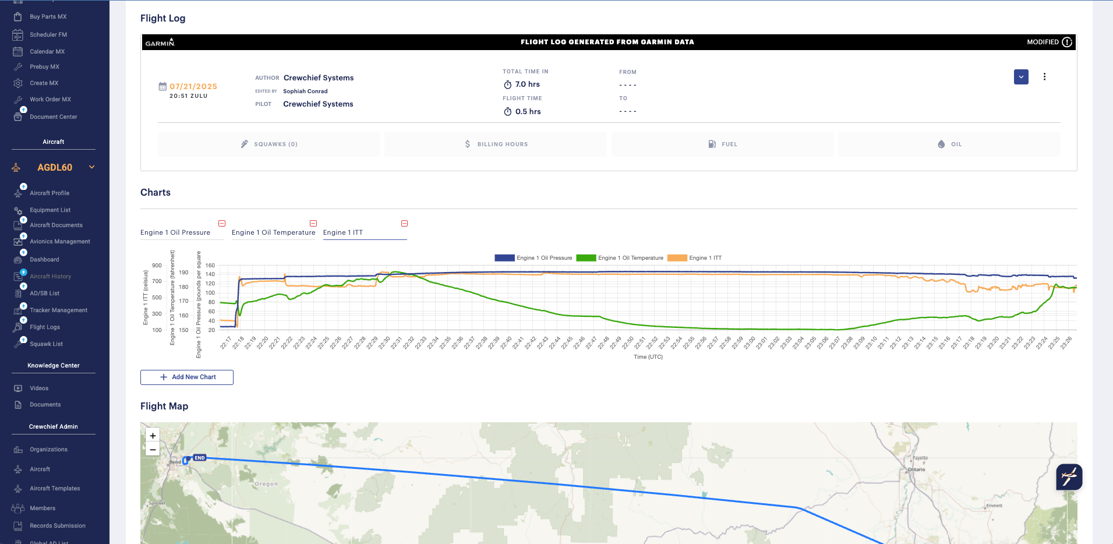The width and height of the screenshot is (1113, 544).
Task: Open Equipment List icon
Action: (18, 210)
